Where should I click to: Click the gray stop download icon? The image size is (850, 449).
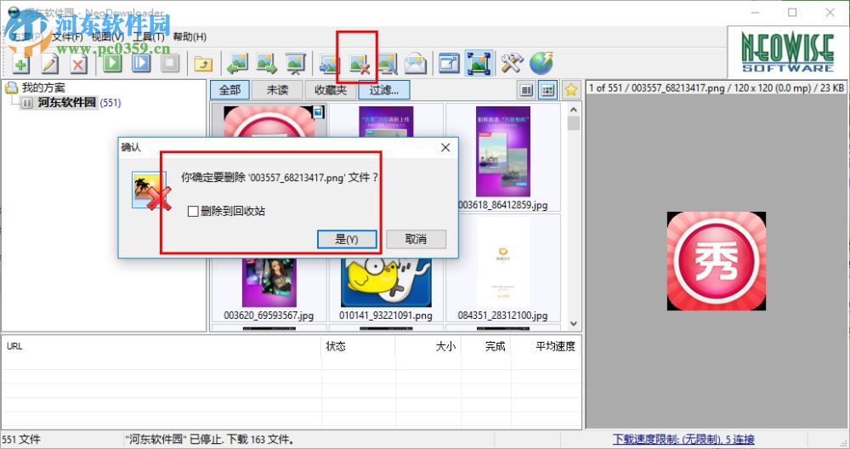tap(170, 64)
